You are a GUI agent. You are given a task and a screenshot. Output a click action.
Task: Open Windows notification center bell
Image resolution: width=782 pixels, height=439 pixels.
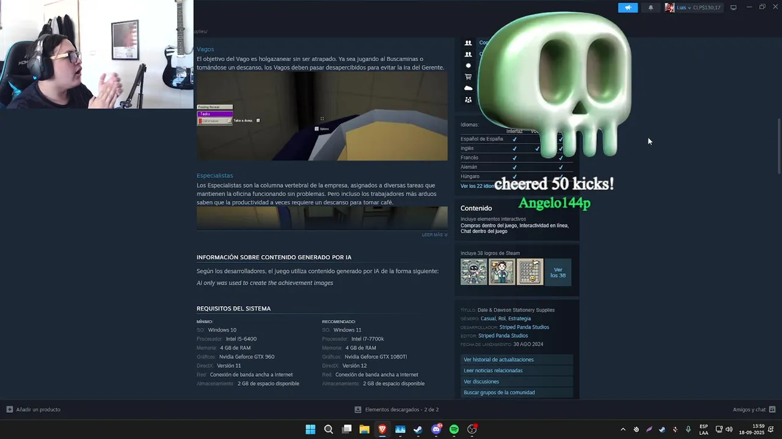tap(771, 429)
